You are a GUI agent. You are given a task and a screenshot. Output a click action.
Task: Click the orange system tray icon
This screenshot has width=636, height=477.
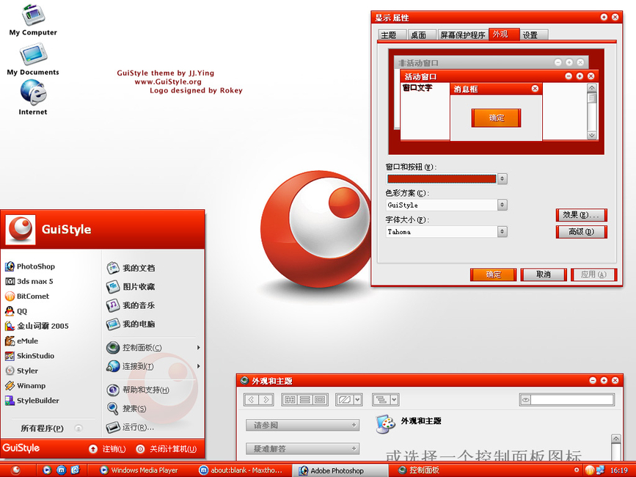[589, 470]
